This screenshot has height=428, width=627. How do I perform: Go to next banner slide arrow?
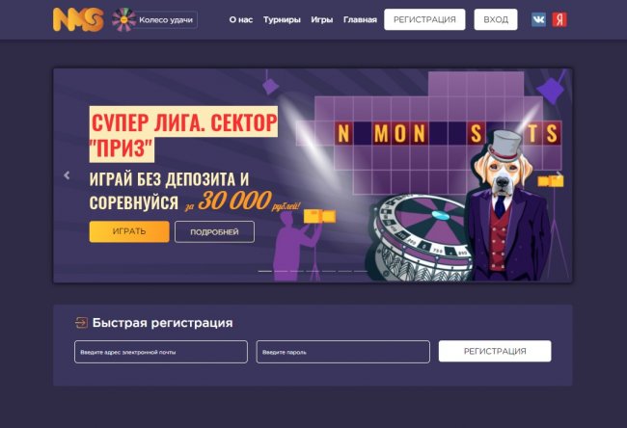pos(559,175)
